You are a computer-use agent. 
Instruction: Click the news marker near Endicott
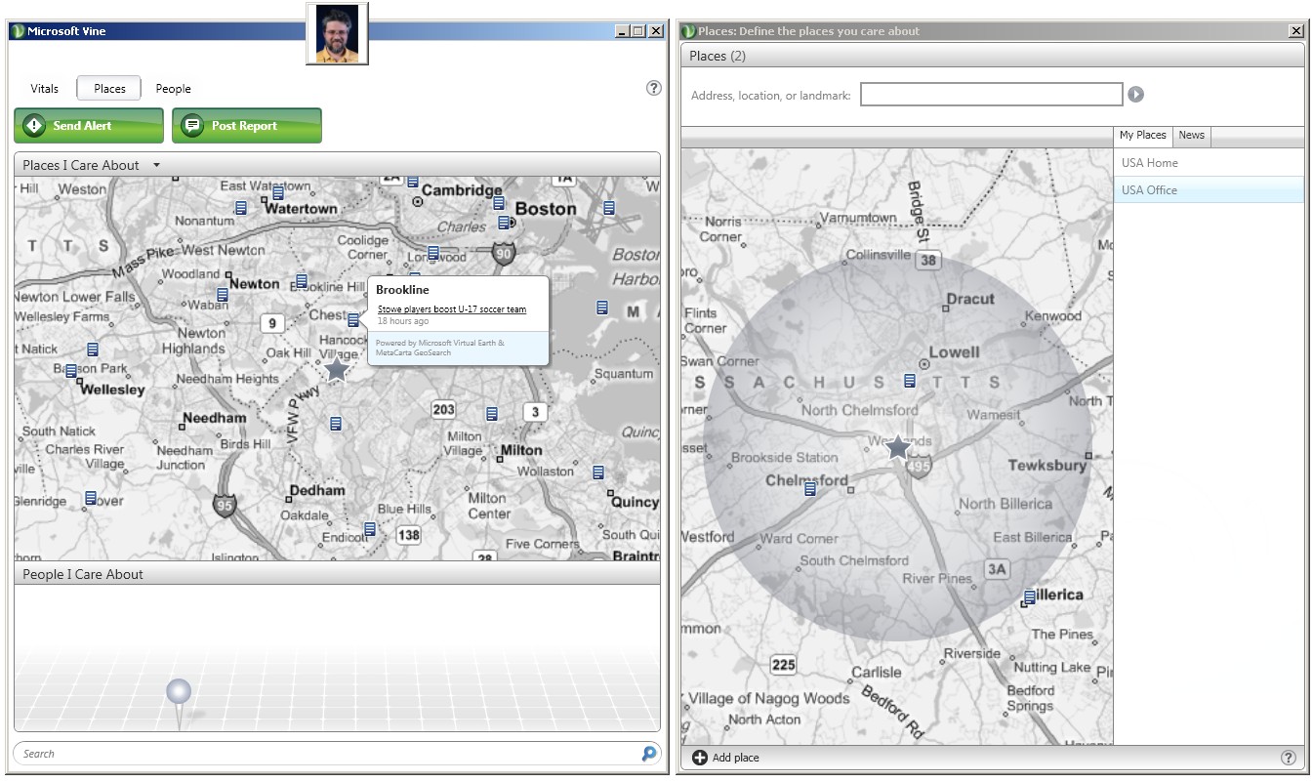tap(370, 529)
